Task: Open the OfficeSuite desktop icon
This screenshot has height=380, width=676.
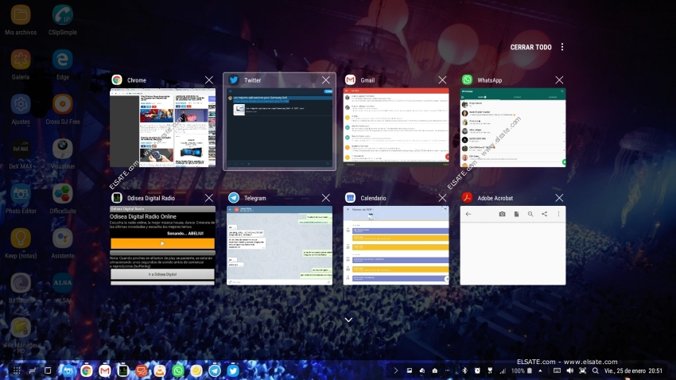Action: (63, 199)
